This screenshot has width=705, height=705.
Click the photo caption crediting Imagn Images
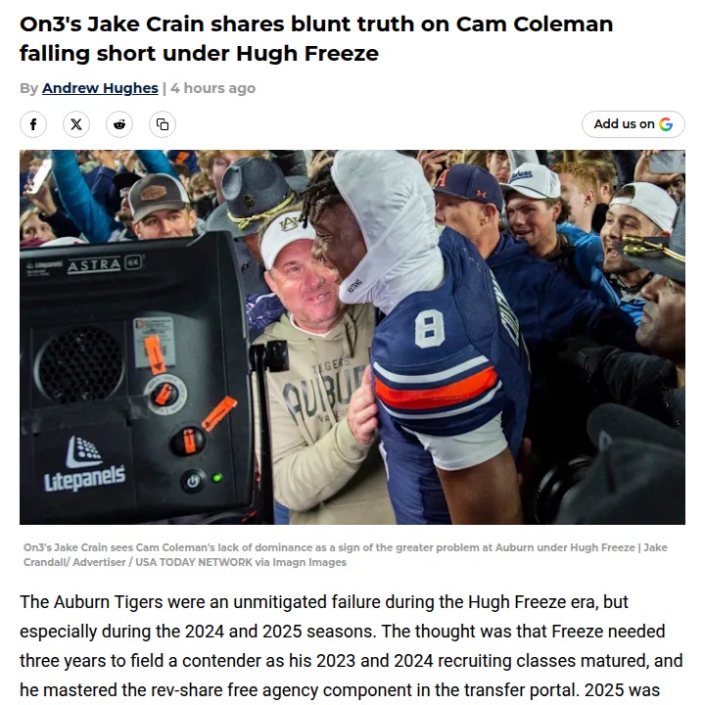346,554
